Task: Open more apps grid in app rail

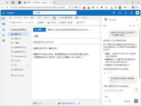Action: [x=3, y=41]
